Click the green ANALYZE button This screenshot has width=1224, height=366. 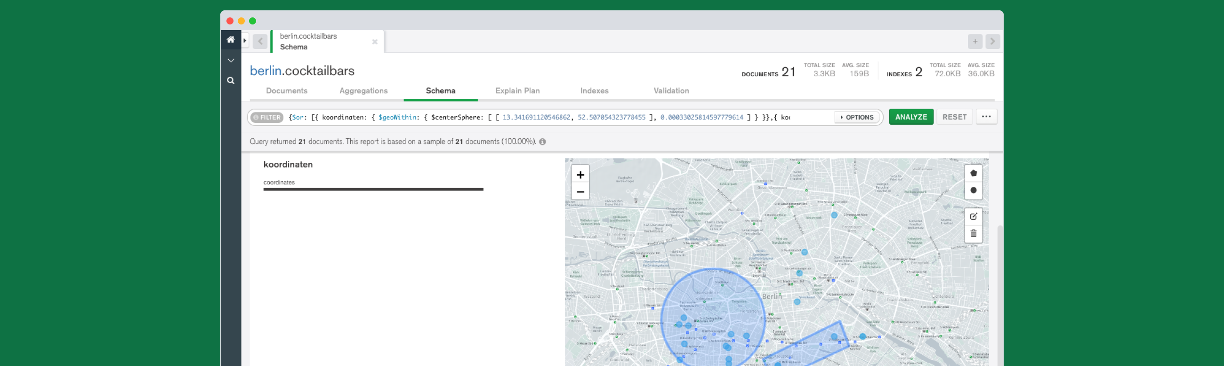pyautogui.click(x=911, y=117)
